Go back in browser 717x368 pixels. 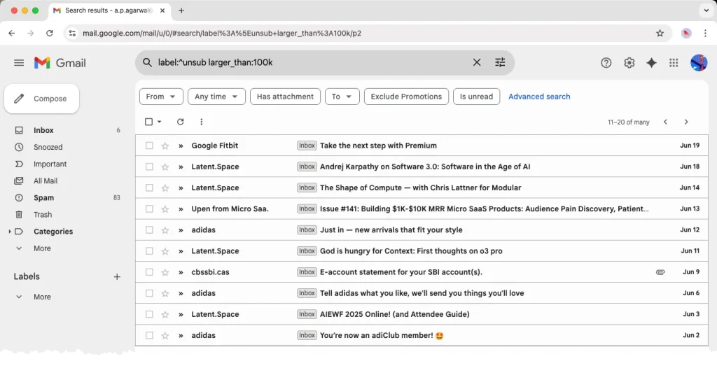click(12, 33)
